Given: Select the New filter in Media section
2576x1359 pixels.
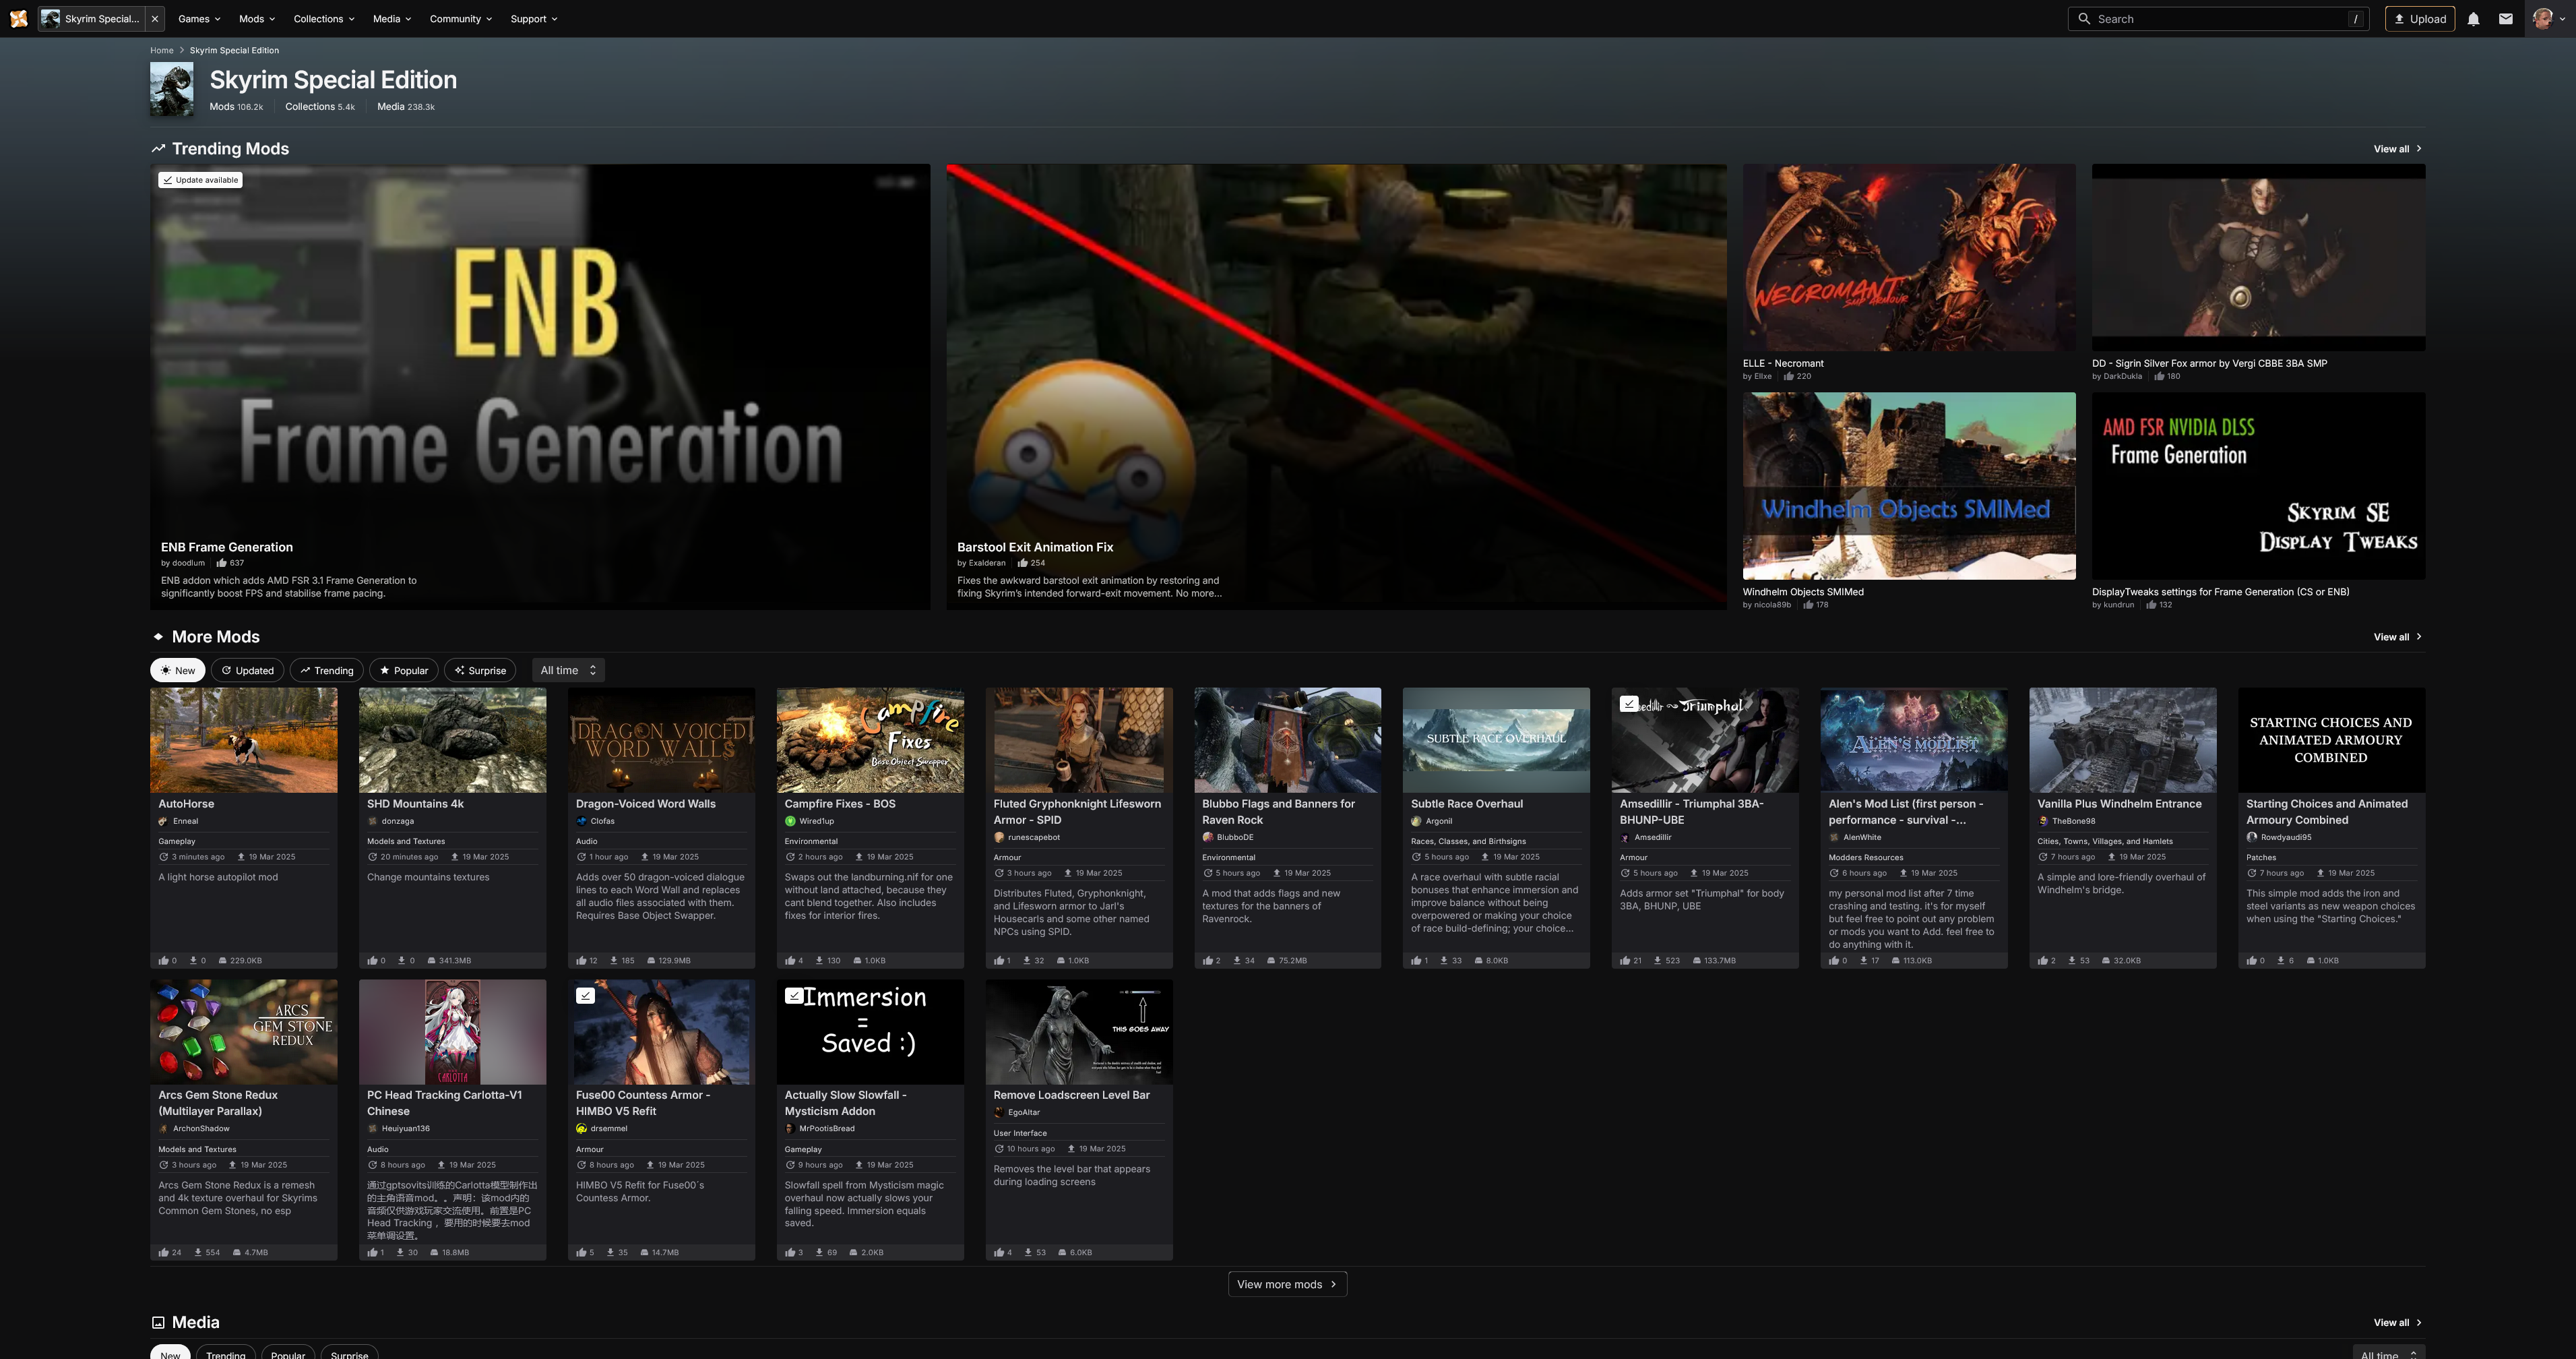Looking at the screenshot, I should click(170, 1353).
